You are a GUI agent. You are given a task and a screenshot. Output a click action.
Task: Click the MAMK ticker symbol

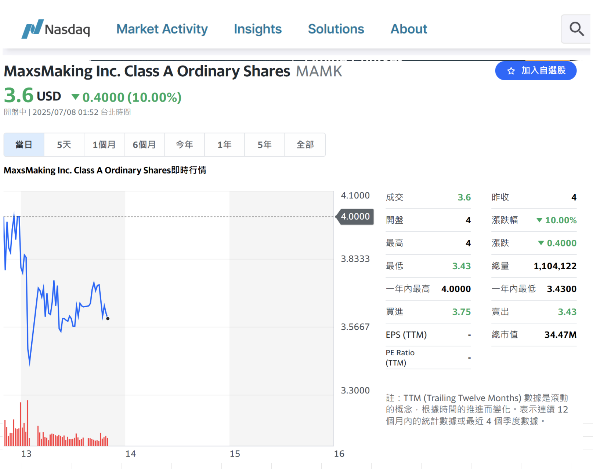pos(319,71)
